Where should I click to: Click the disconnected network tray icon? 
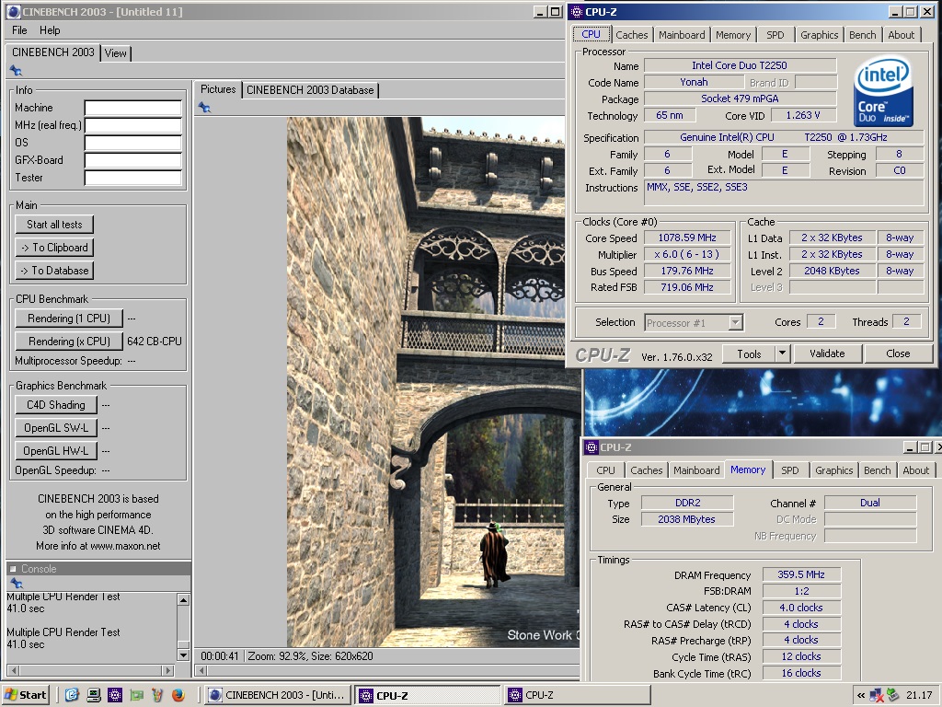[877, 696]
